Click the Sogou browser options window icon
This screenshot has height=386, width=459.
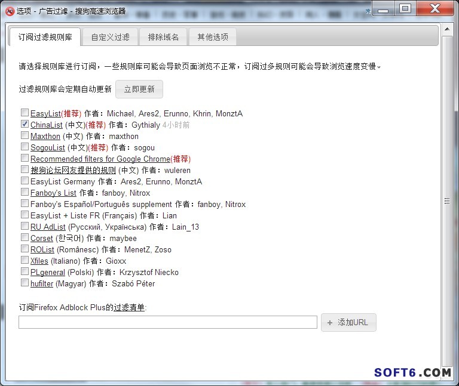coord(9,10)
